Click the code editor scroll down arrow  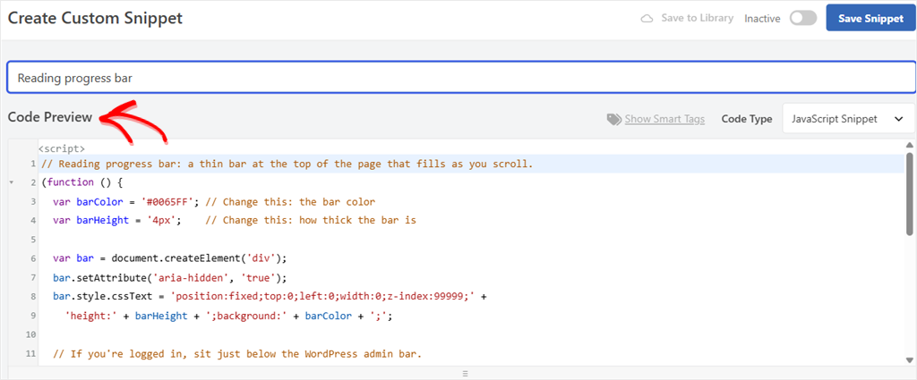(910, 360)
